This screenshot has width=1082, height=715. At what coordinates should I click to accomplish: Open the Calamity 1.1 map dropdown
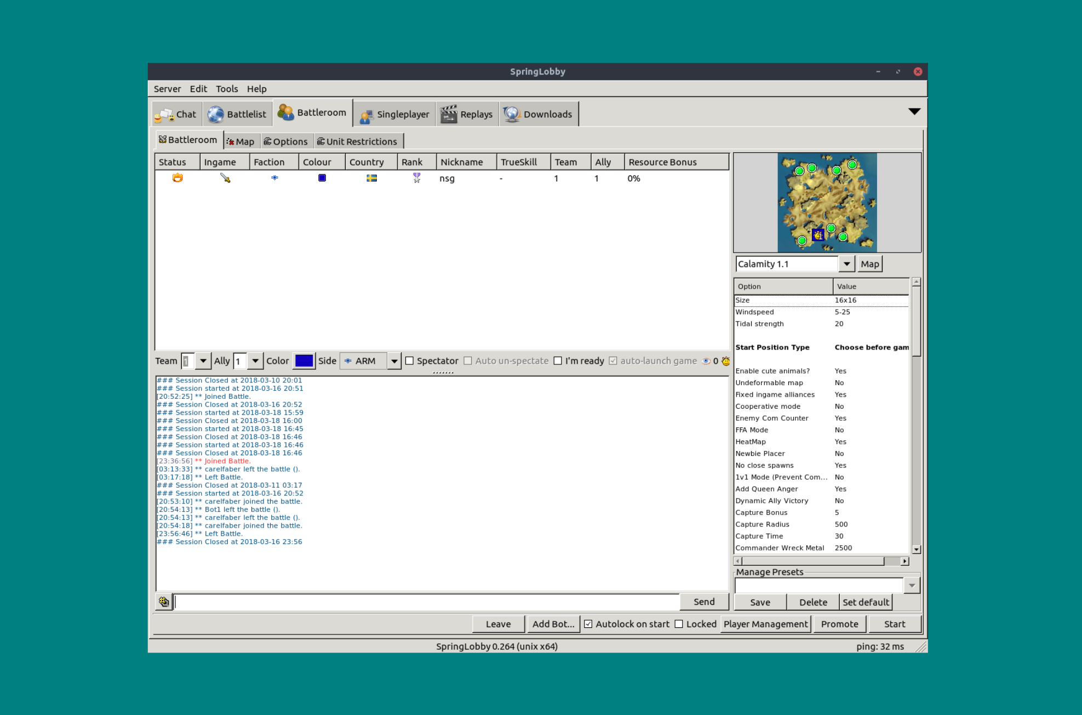(847, 264)
